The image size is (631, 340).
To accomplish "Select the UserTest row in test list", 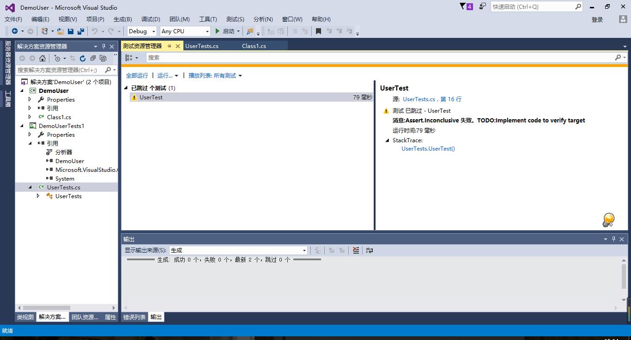I will (x=251, y=97).
